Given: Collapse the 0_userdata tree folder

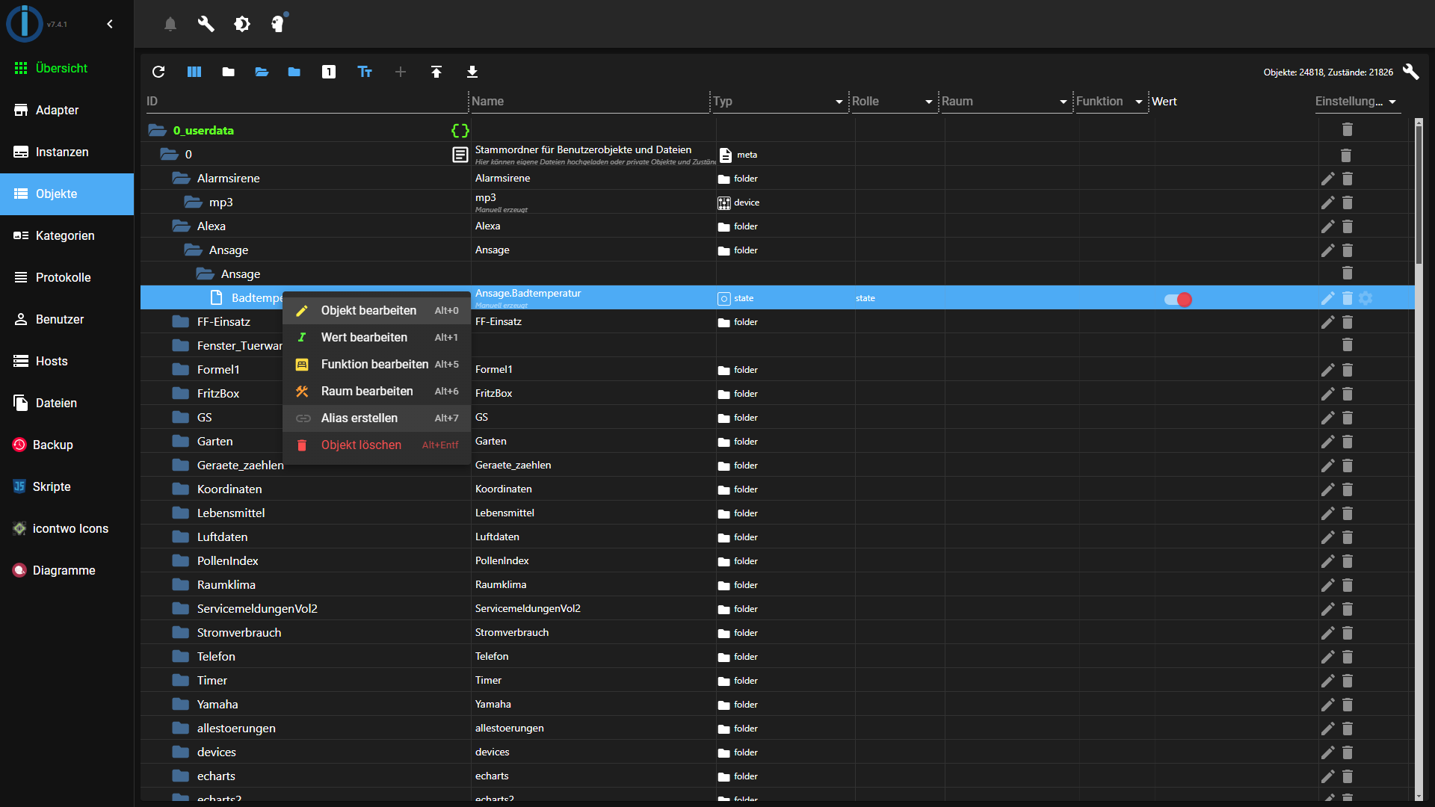Looking at the screenshot, I should [x=157, y=130].
